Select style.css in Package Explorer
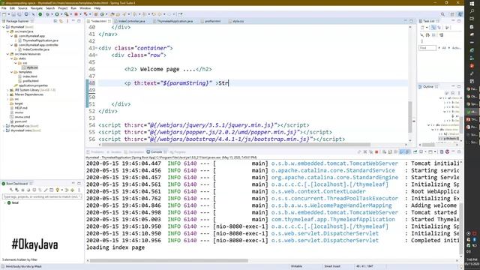The width and height of the screenshot is (480, 270). (x=32, y=67)
